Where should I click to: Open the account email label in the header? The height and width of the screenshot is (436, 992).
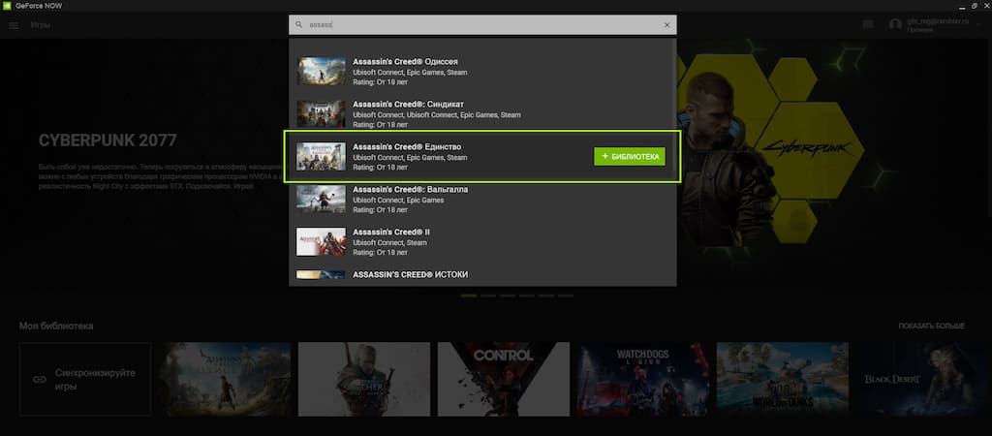coord(938,21)
